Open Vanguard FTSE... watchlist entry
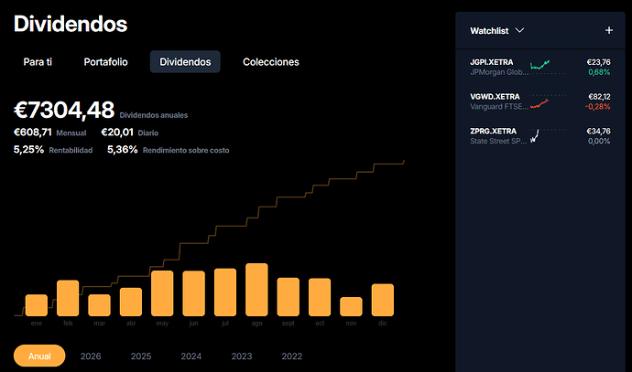 point(540,101)
